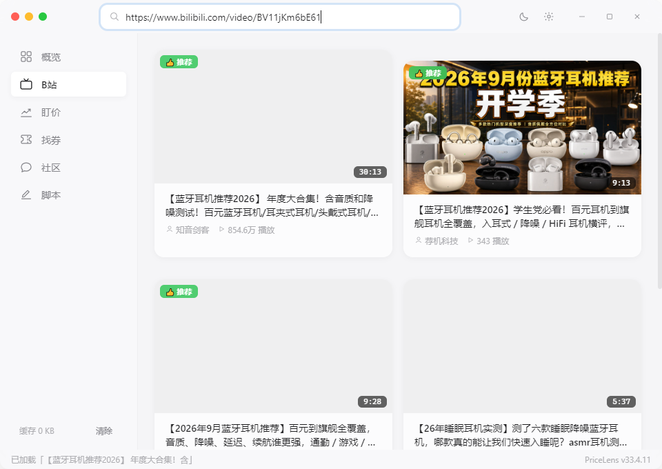Open the 概览 sidebar tab
The image size is (662, 469).
pyautogui.click(x=68, y=57)
